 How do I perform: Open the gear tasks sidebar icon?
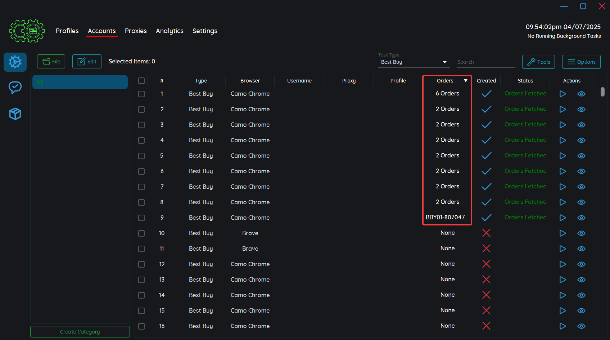[x=15, y=62]
